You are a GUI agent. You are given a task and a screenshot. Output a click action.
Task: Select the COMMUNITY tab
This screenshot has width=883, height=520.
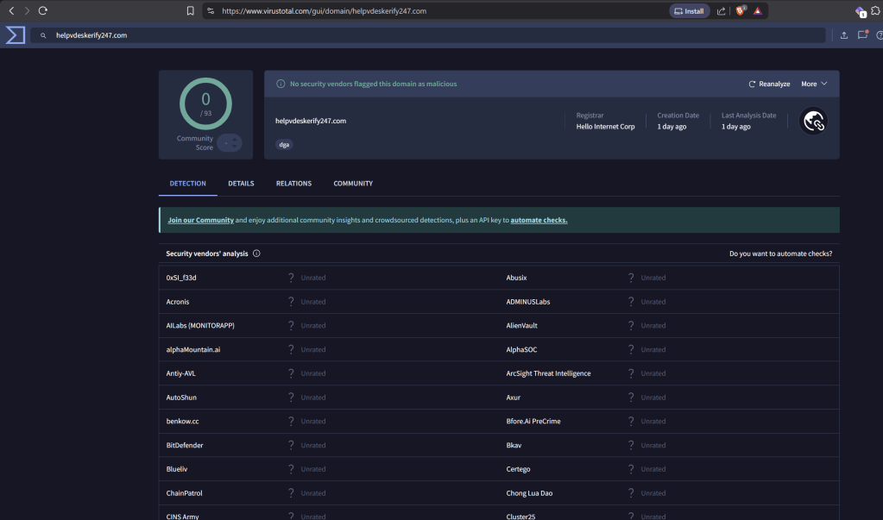click(x=353, y=184)
